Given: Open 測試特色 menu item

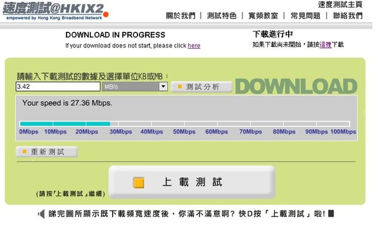Looking at the screenshot, I should [222, 16].
